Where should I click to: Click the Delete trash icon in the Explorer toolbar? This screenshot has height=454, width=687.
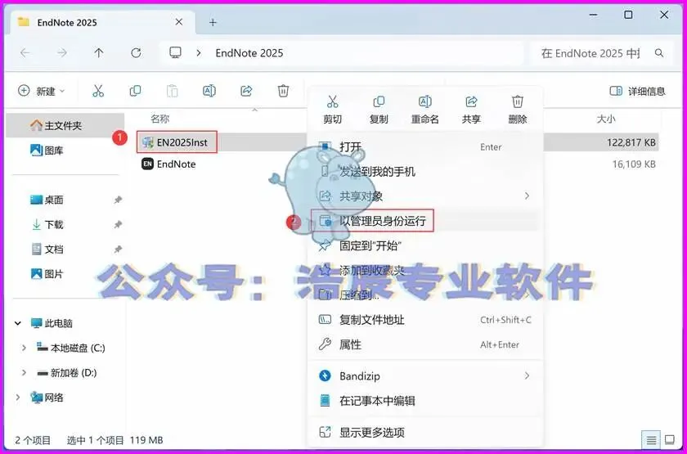(x=283, y=91)
